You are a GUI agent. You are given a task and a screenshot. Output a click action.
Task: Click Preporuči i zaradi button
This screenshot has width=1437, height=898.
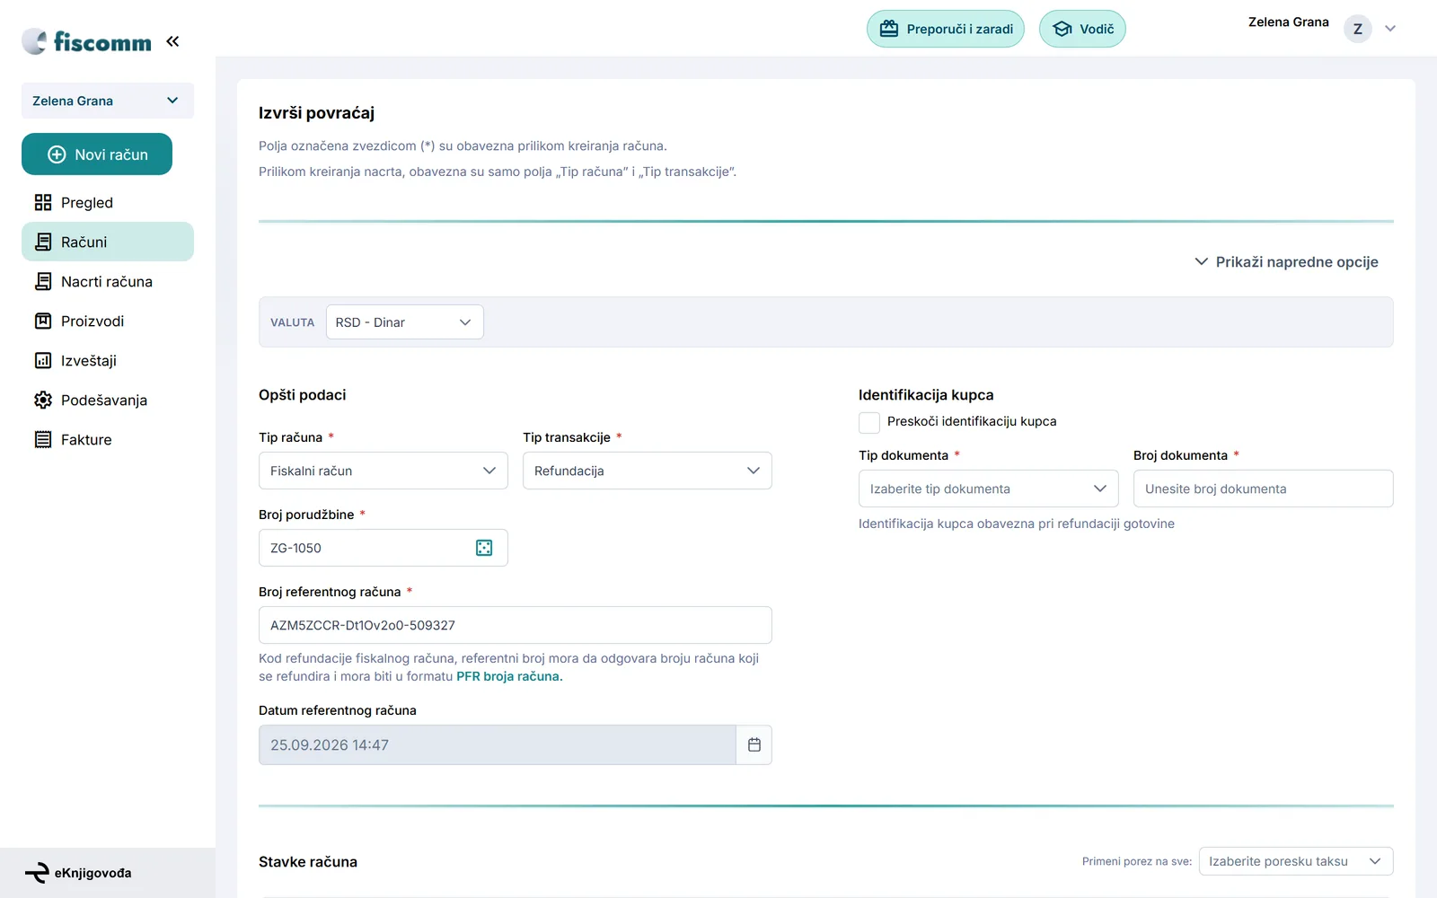(x=946, y=29)
